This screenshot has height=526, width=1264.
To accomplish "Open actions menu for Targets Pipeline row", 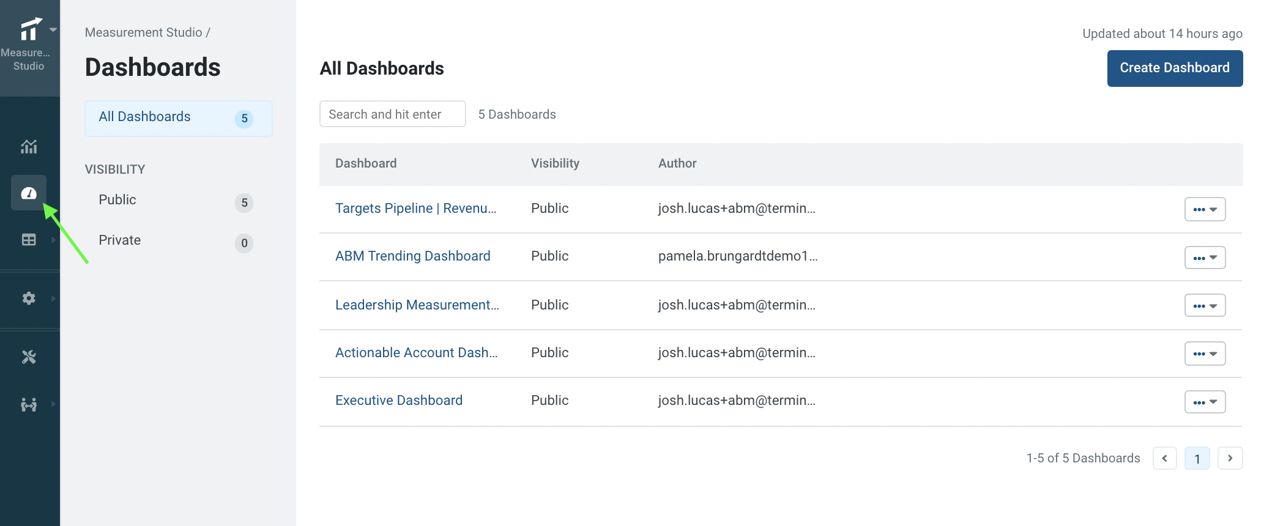I will [x=1205, y=209].
